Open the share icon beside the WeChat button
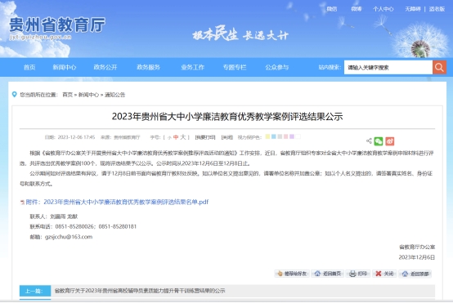 pos(369,140)
